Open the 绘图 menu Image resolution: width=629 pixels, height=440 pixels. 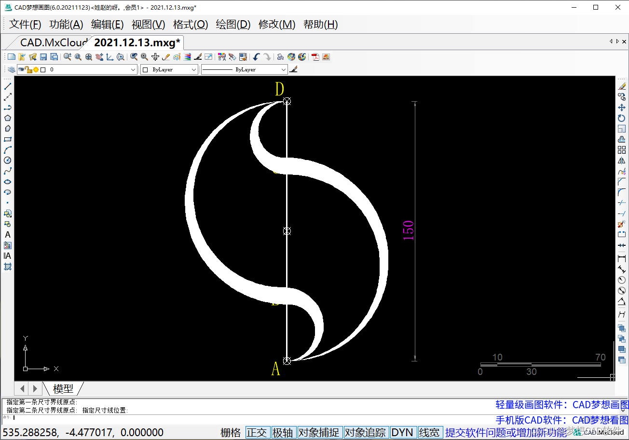click(x=232, y=24)
